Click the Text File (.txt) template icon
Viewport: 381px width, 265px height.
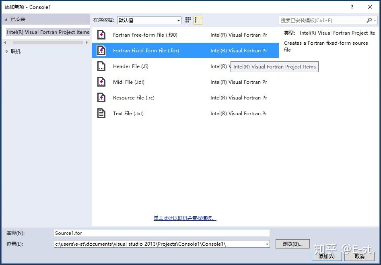(101, 113)
